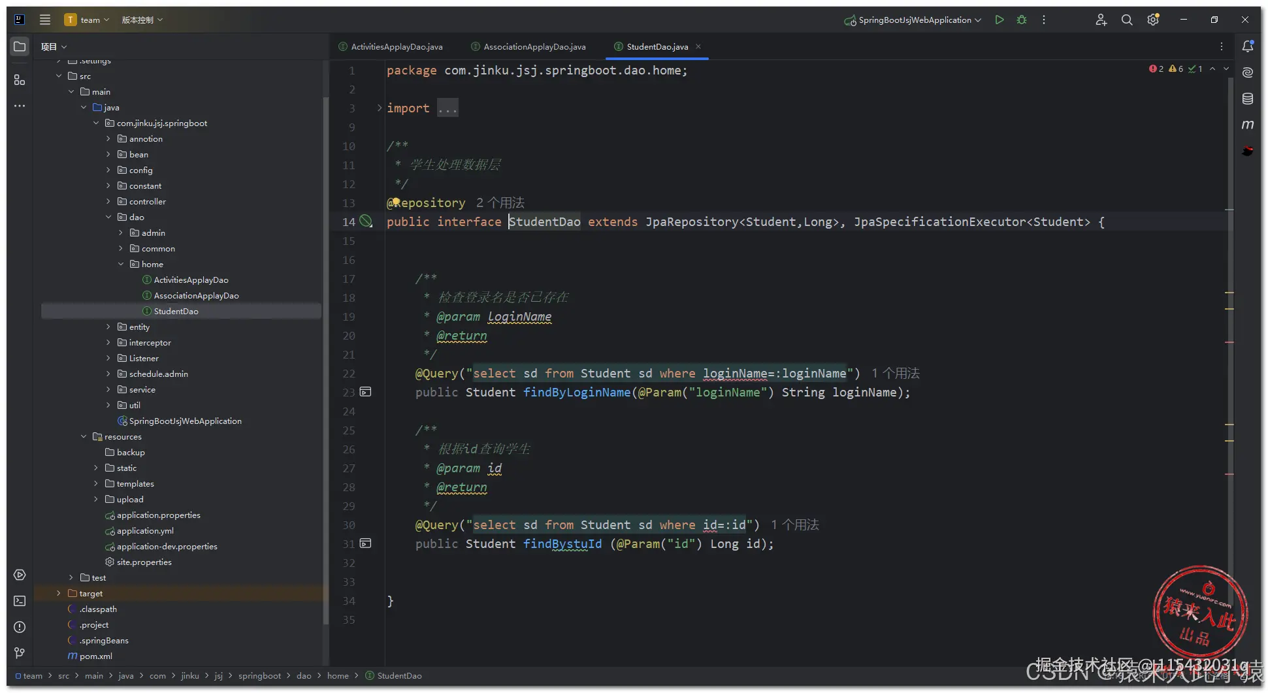The image size is (1268, 693).
Task: Expand the templates folder
Action: click(96, 483)
